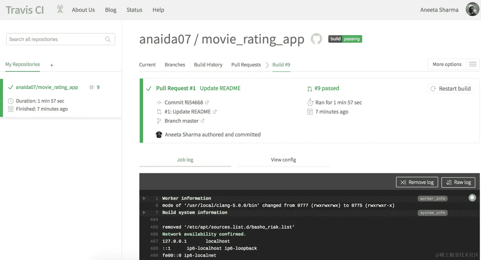Click the system_info tag
This screenshot has height=260, width=481.
point(433,213)
